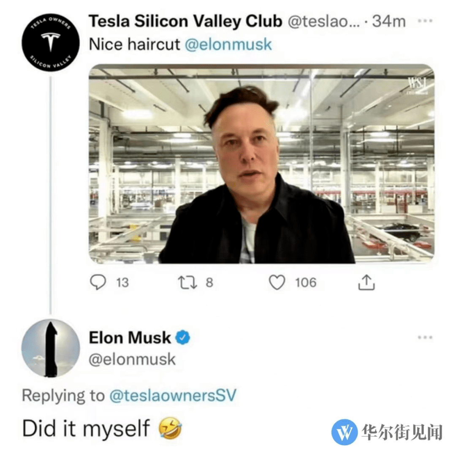Click the retweet arrows icon

tap(187, 283)
